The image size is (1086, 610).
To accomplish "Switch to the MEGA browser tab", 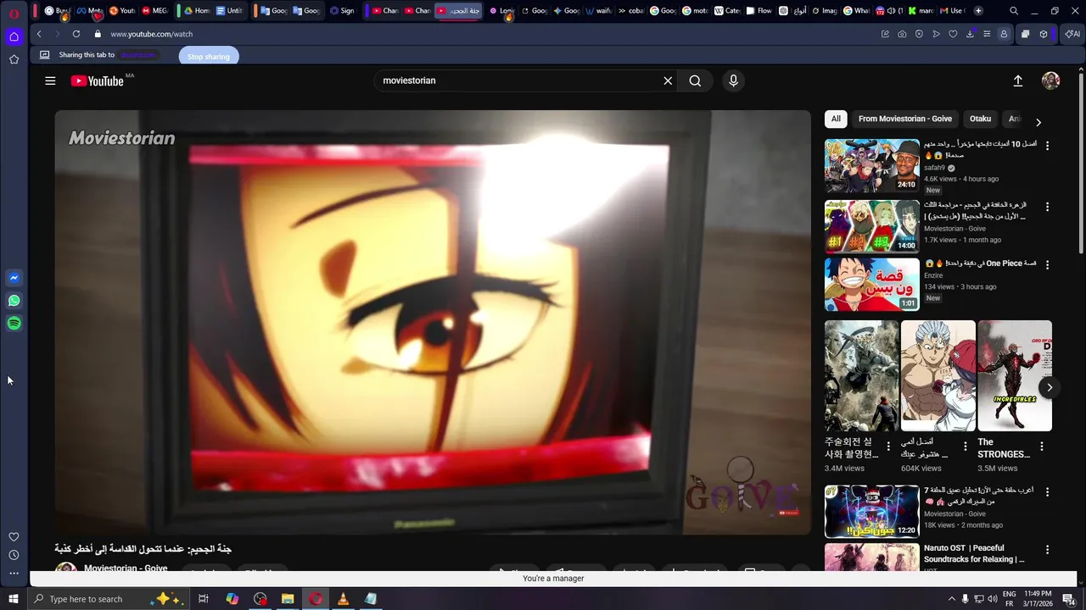I will [154, 11].
